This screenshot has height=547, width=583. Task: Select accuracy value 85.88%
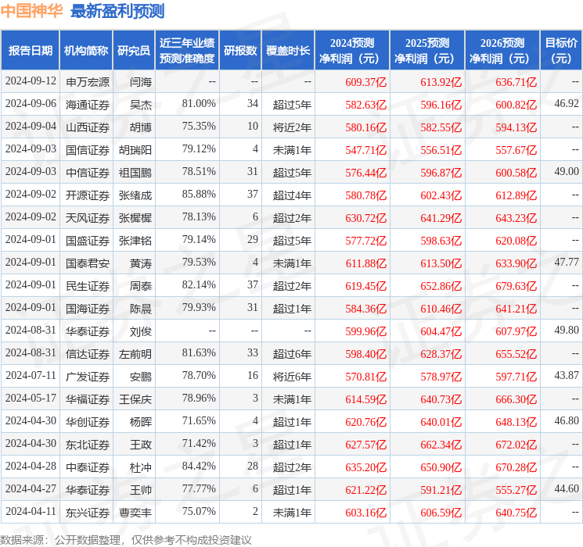(x=199, y=195)
